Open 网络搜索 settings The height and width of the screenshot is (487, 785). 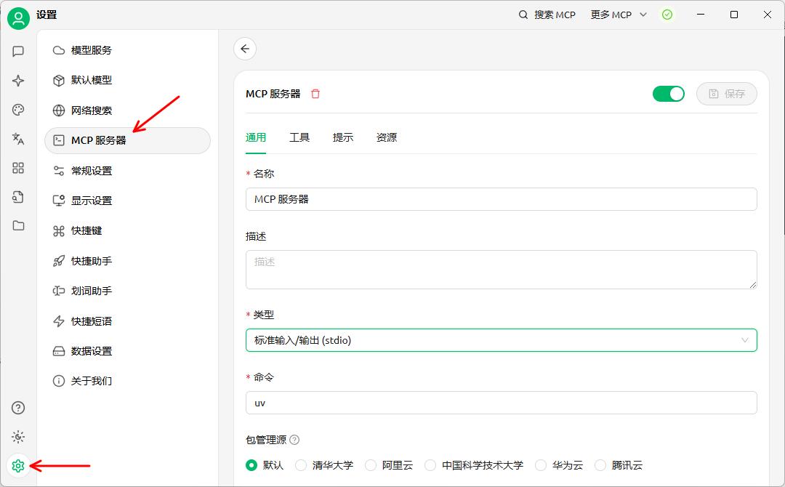(127, 110)
